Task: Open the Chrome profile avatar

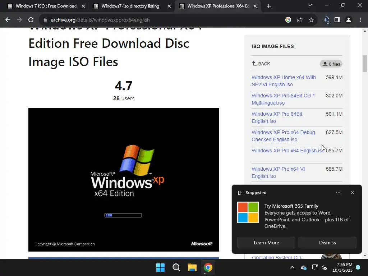Action: [349, 20]
